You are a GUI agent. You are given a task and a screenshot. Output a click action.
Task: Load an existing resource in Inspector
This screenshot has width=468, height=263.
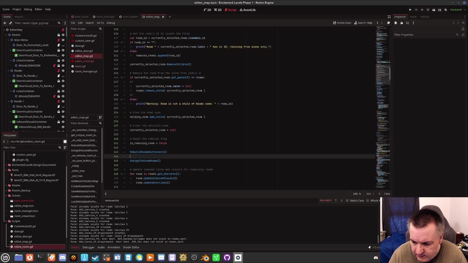point(401,23)
